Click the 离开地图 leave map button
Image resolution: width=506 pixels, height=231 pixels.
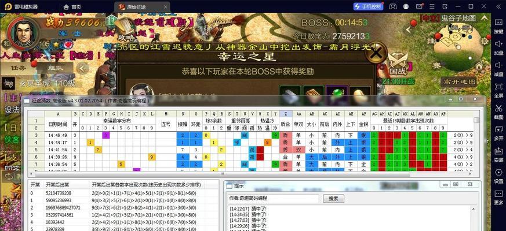(460, 81)
